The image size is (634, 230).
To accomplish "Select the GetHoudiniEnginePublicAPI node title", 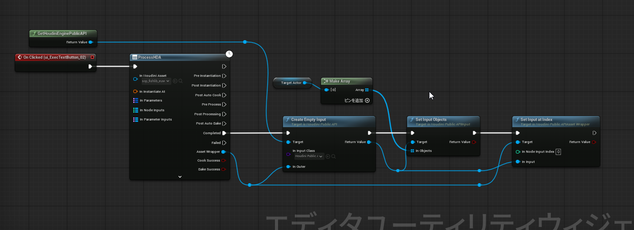I will point(62,34).
